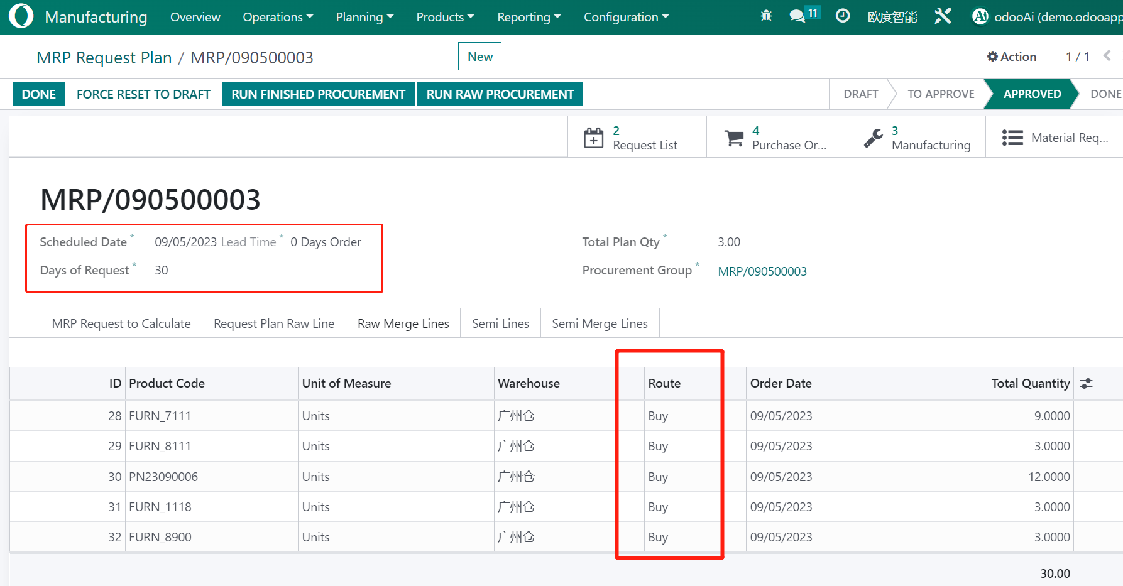Click the Days of Request value 30
The width and height of the screenshot is (1123, 586).
pos(162,270)
